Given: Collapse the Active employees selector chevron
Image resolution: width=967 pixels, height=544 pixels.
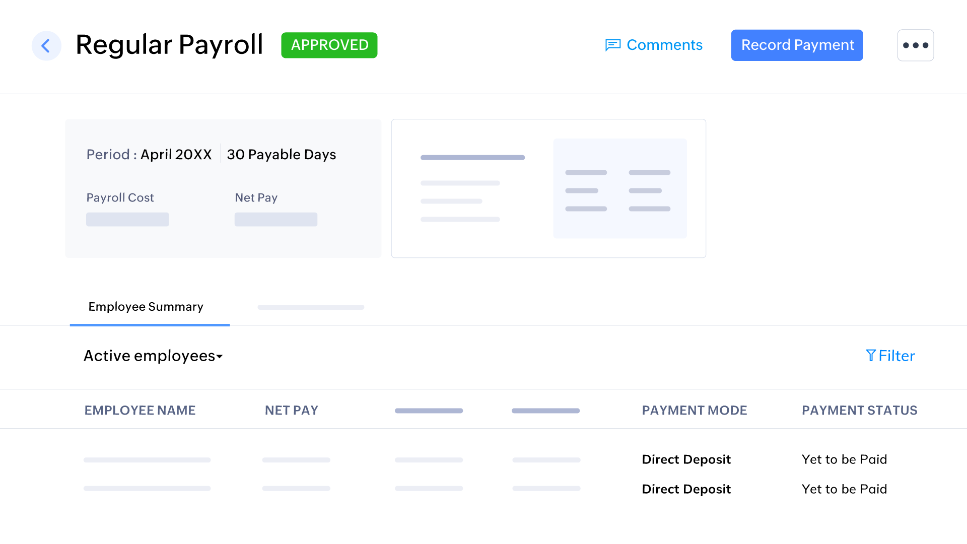Looking at the screenshot, I should 219,358.
